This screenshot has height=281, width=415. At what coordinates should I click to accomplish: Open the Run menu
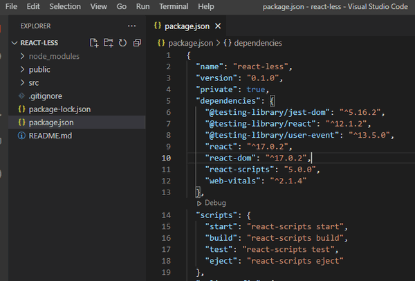tap(143, 6)
